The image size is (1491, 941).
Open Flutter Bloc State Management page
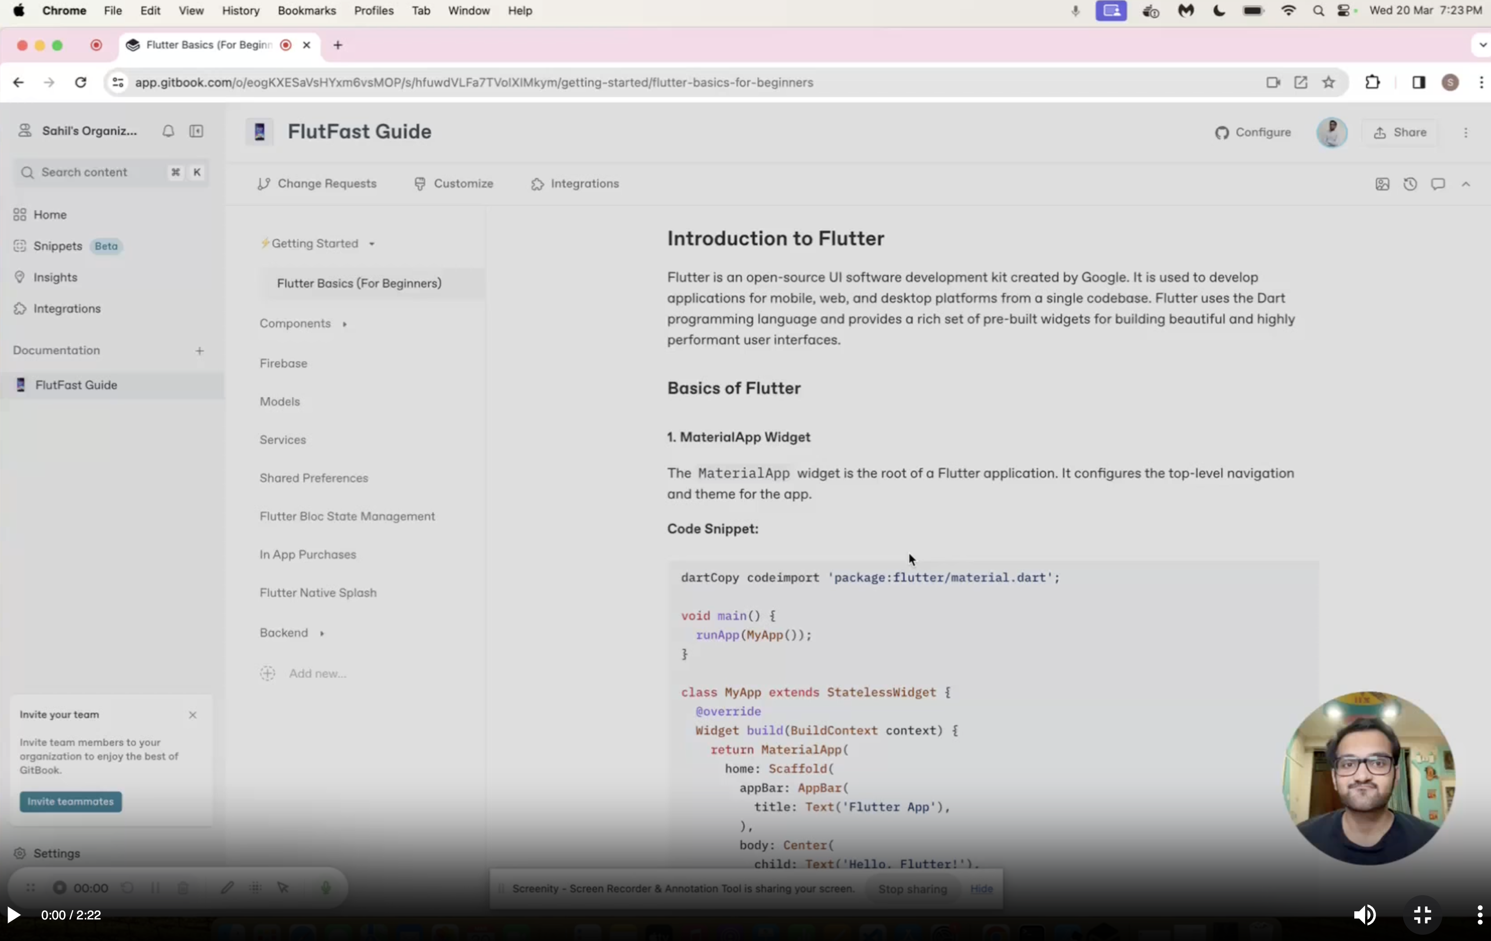[x=348, y=517]
